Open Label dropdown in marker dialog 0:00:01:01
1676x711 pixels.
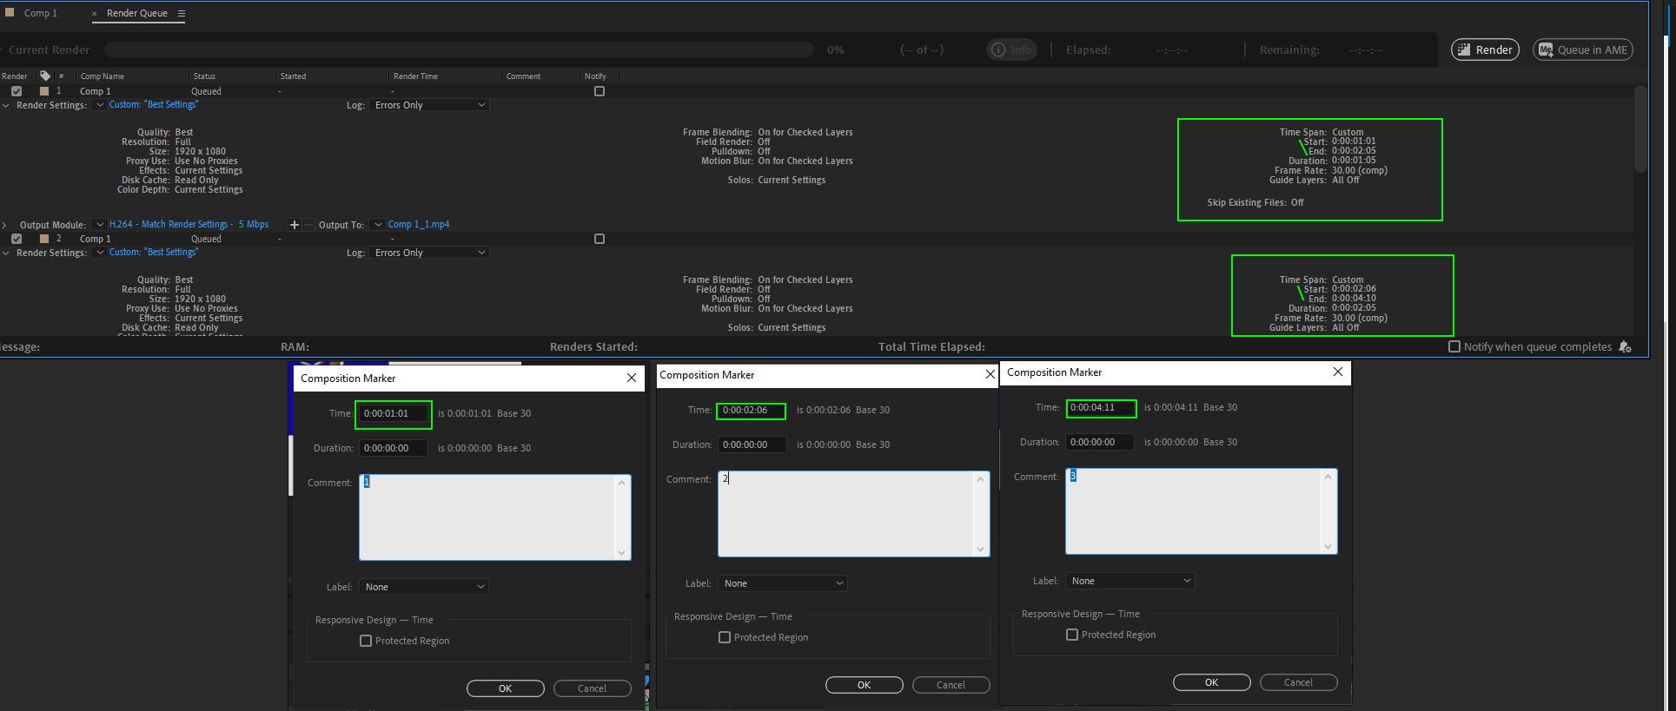(x=424, y=587)
